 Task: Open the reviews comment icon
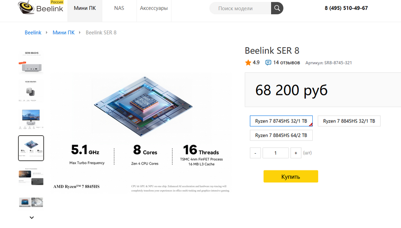268,63
